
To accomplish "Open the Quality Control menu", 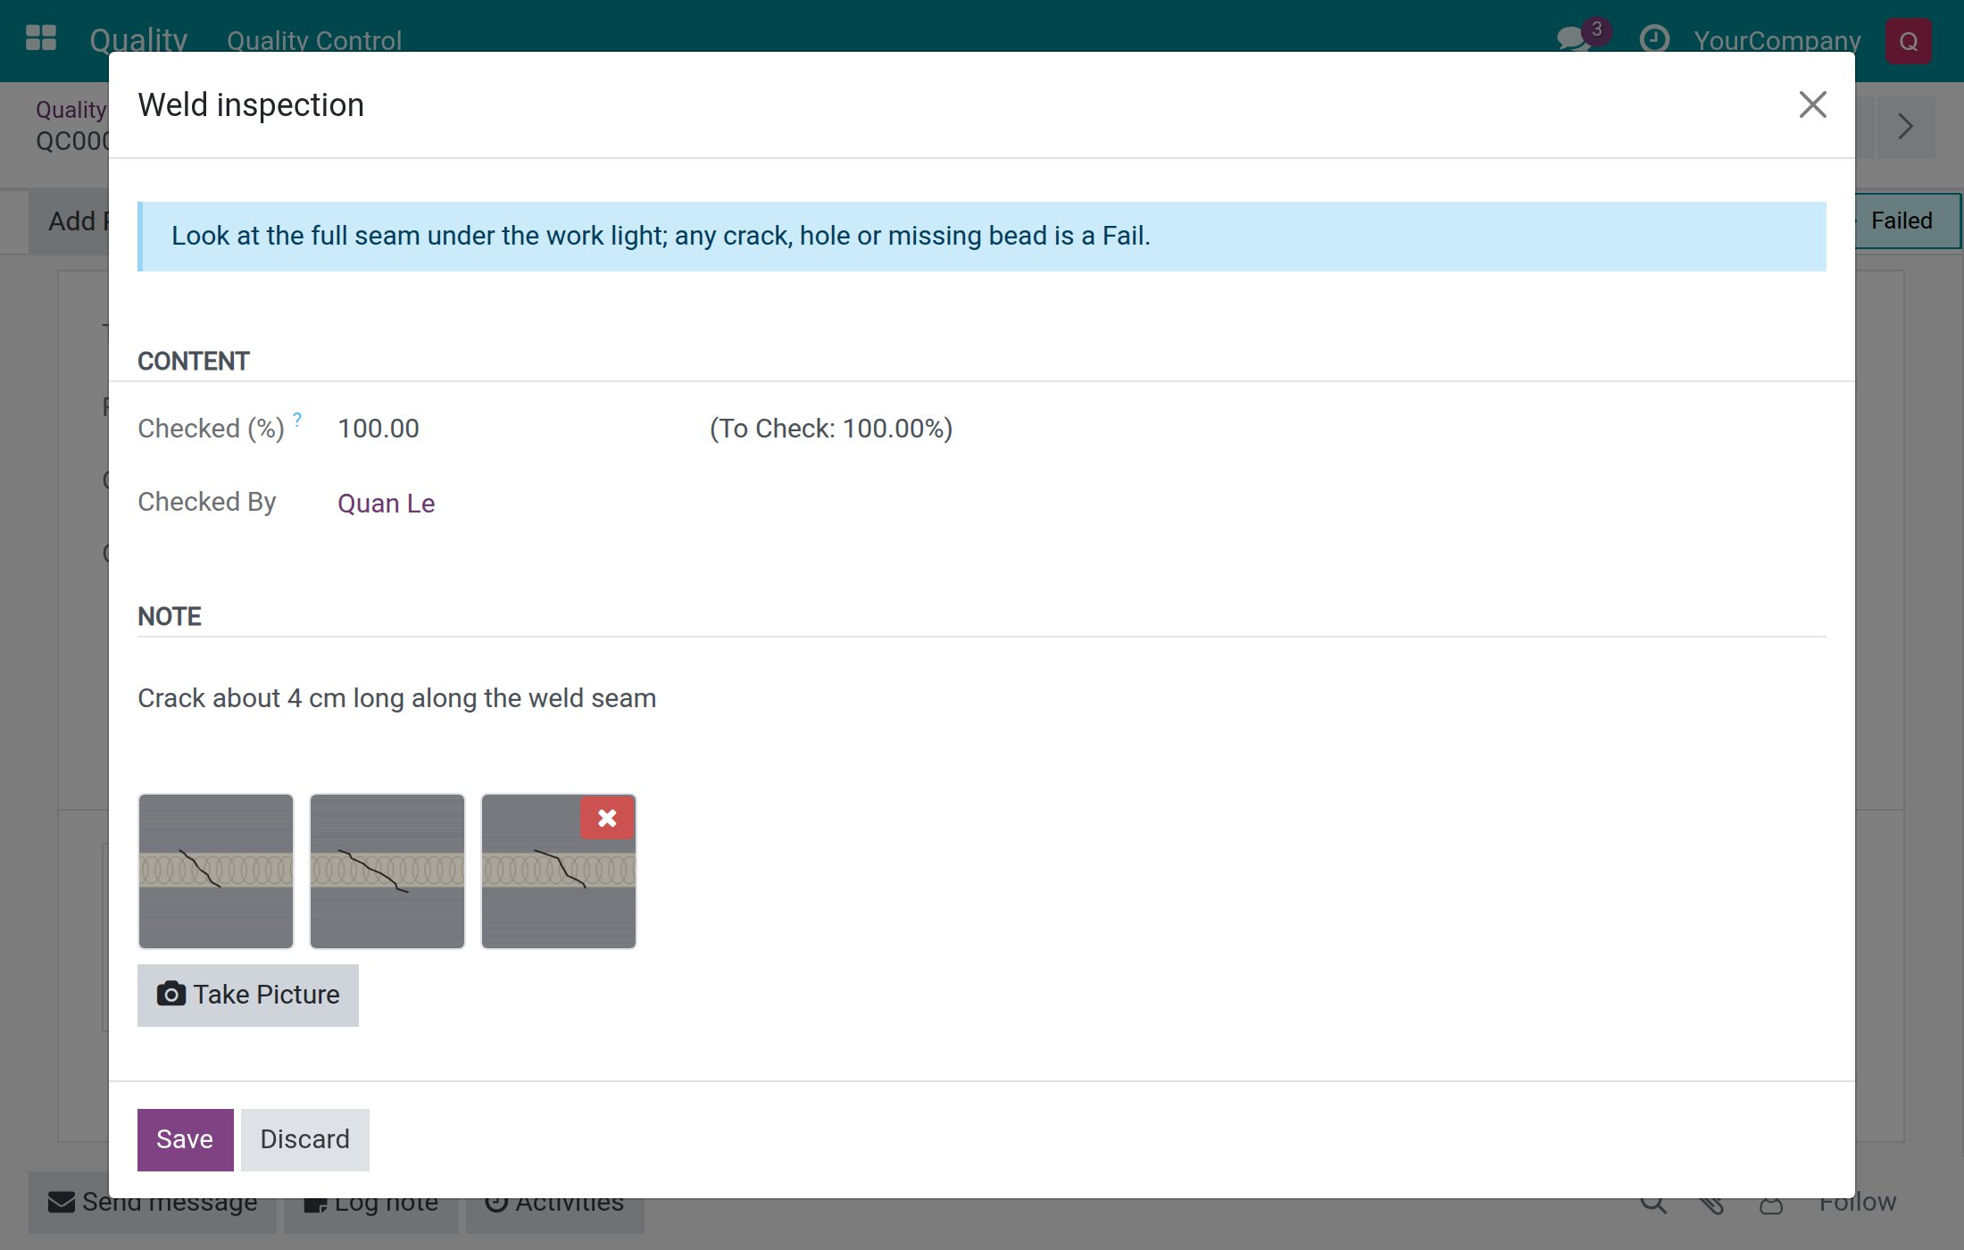I will tap(314, 40).
